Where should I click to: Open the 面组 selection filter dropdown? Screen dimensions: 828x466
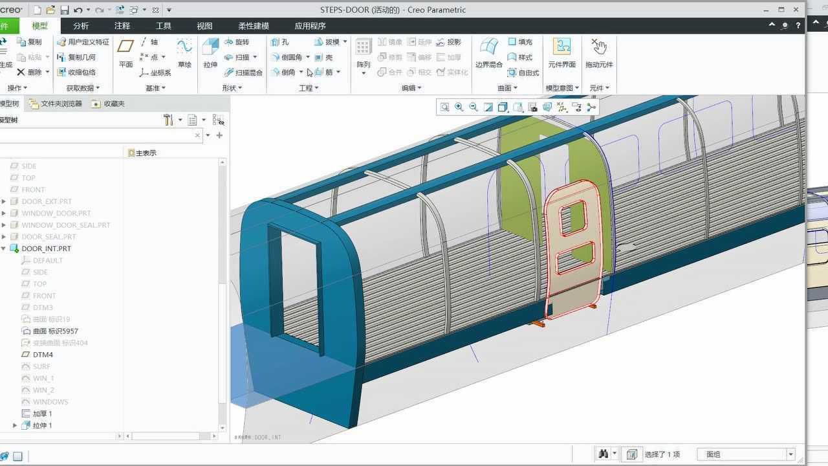[790, 454]
